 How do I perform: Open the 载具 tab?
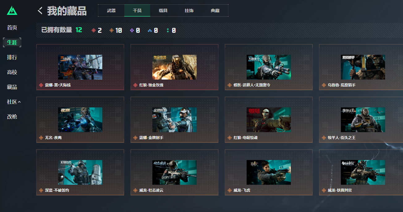coord(163,11)
